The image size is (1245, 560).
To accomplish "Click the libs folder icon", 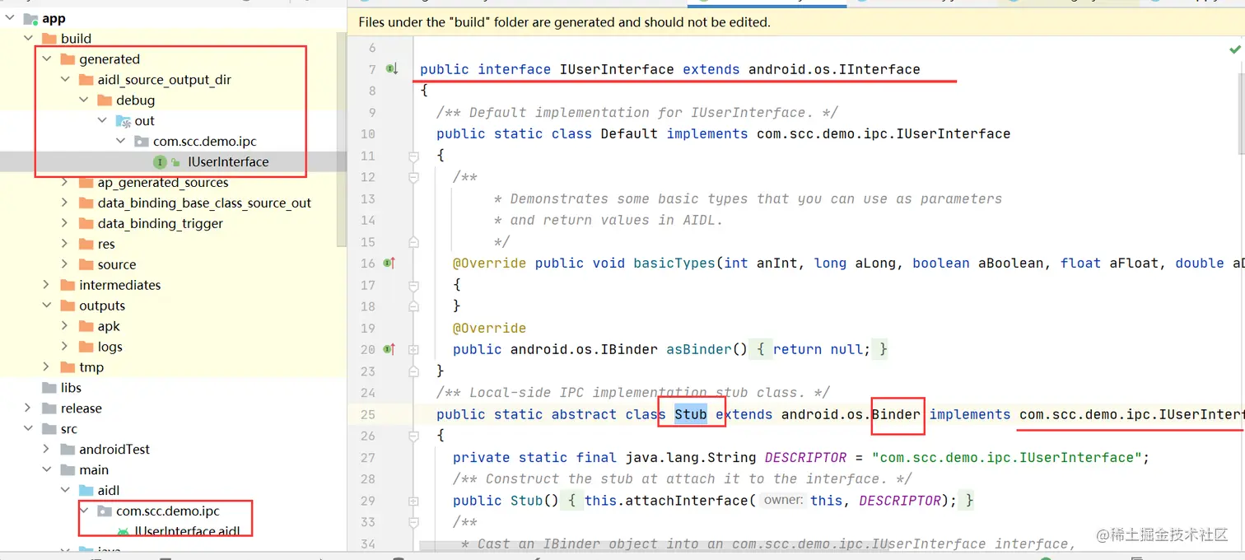I will [x=49, y=388].
